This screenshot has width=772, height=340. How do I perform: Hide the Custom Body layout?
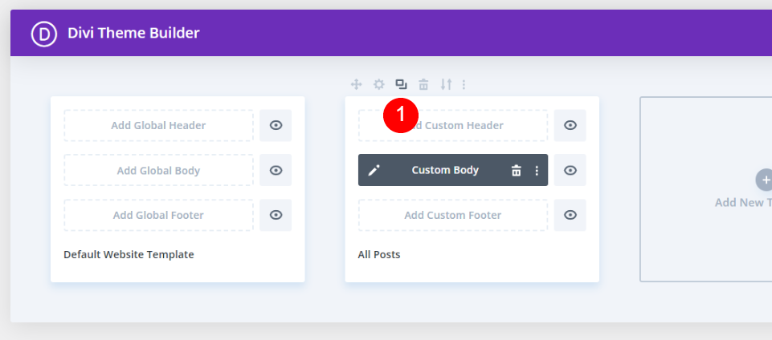point(570,170)
